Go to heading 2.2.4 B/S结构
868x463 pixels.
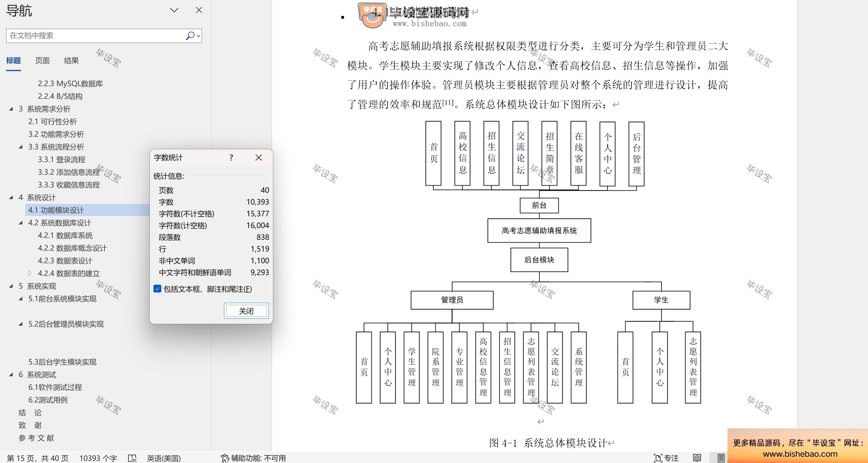[60, 96]
